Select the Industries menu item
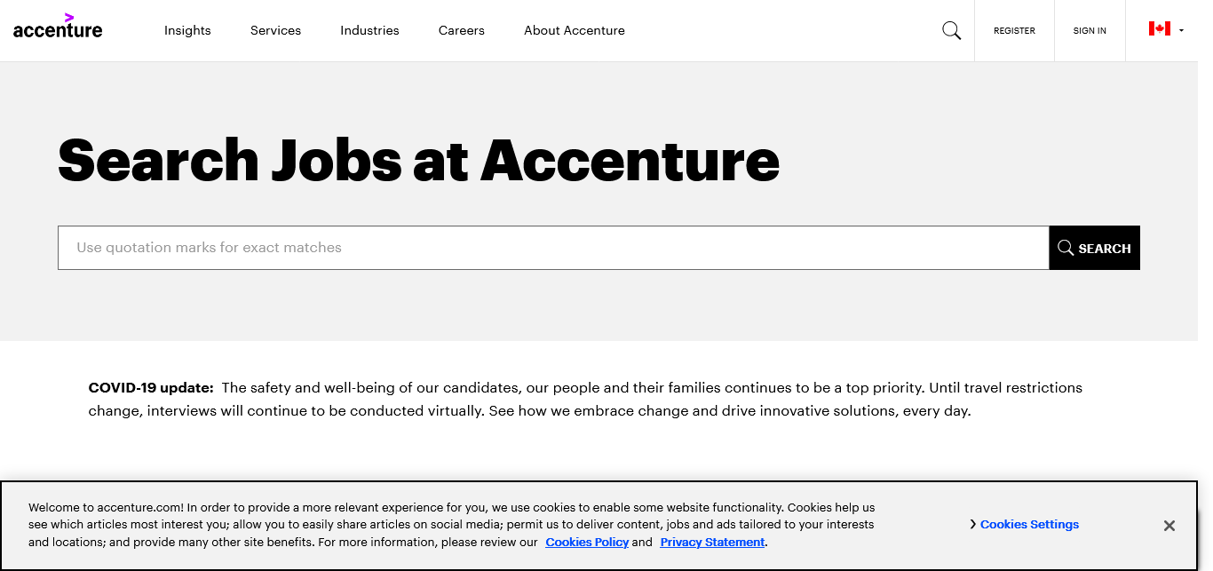The width and height of the screenshot is (1213, 571). coord(369,30)
